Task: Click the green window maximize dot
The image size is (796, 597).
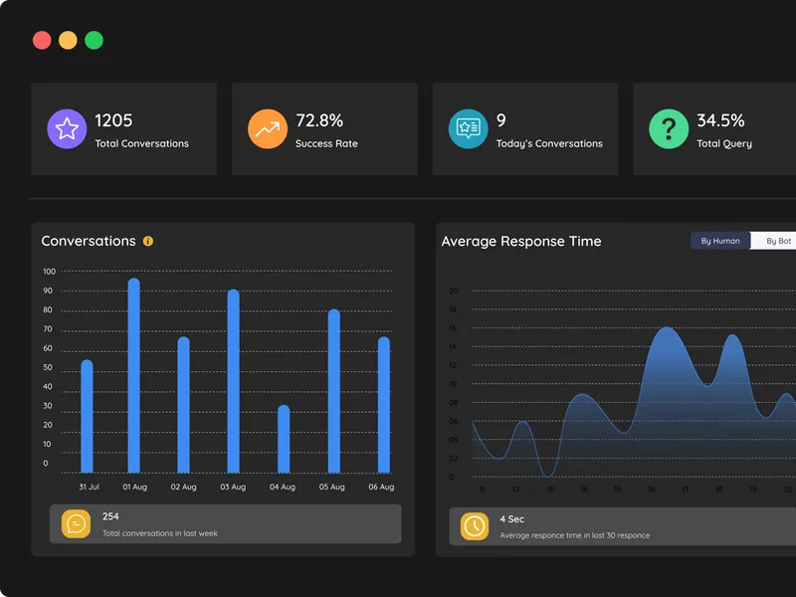Action: [94, 40]
